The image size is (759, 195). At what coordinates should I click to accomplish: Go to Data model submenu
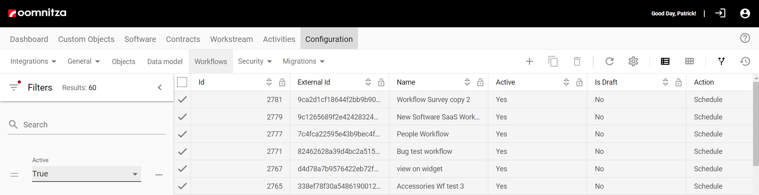(165, 62)
